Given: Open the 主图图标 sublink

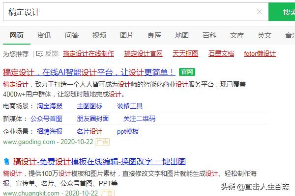Looking at the screenshot, I should pyautogui.click(x=89, y=106).
